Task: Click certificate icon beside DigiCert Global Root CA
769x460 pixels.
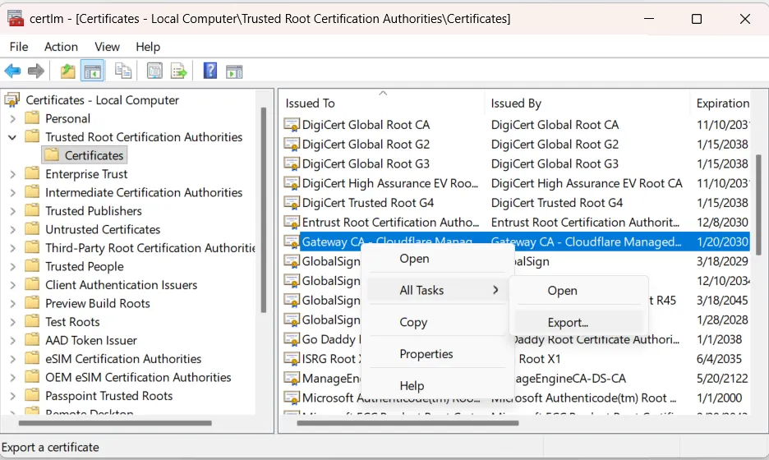Action: point(292,125)
